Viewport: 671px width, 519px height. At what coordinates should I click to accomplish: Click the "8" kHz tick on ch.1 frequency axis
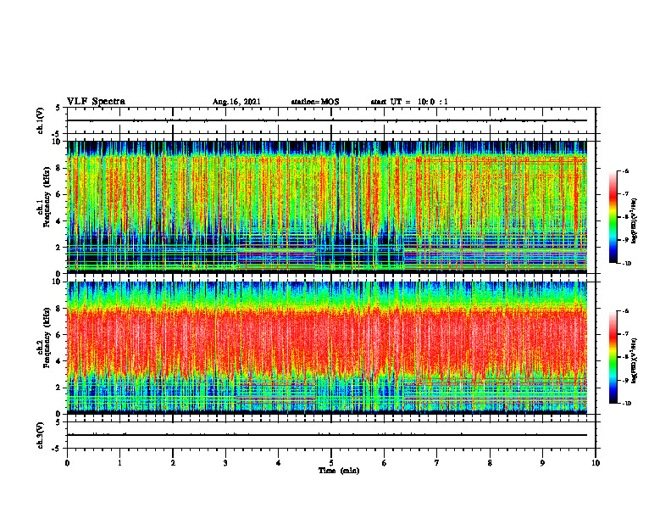tap(58, 168)
